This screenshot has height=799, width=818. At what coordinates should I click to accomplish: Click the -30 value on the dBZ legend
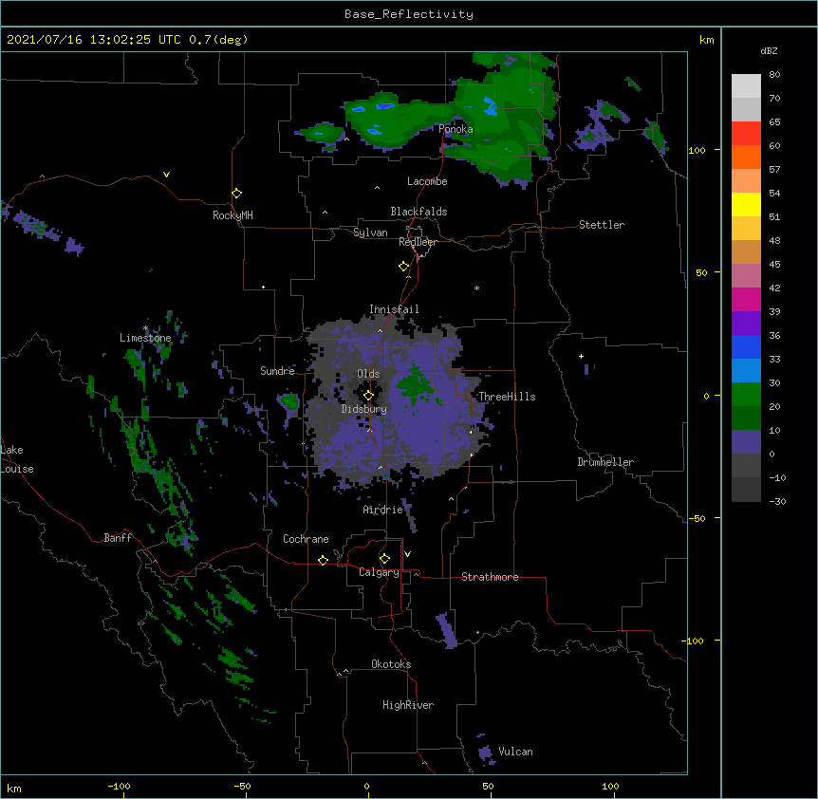[x=777, y=501]
